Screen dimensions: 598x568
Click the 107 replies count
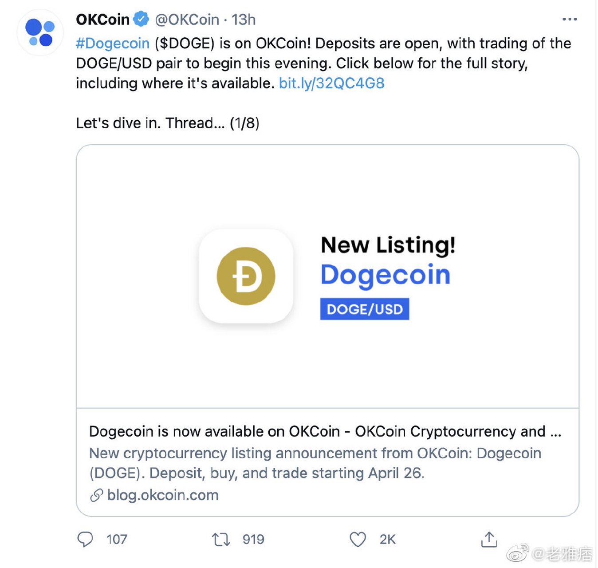point(117,539)
